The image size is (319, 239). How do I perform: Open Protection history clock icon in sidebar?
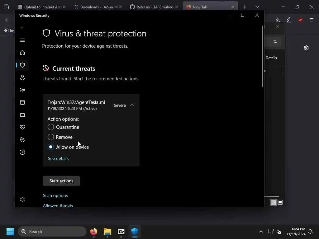click(x=22, y=152)
